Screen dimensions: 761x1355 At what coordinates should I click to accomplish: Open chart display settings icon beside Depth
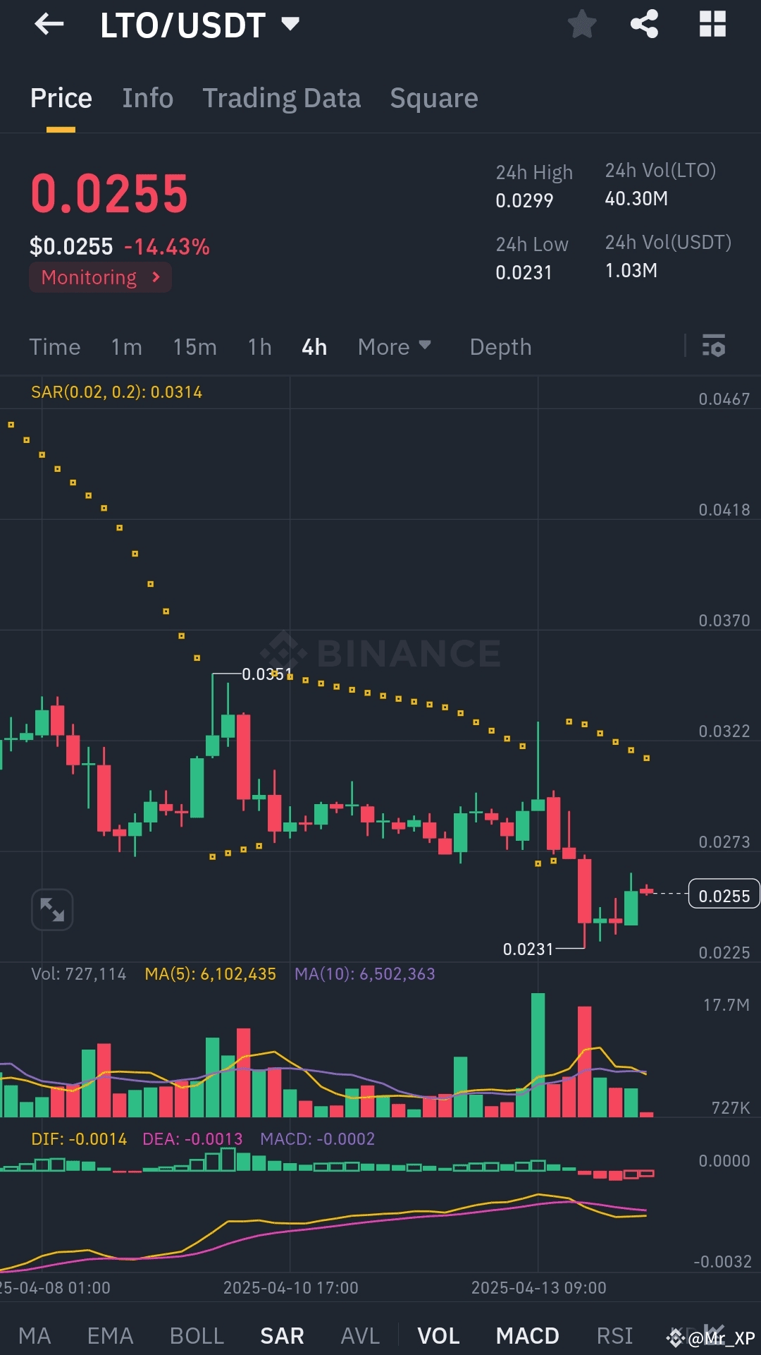[714, 346]
